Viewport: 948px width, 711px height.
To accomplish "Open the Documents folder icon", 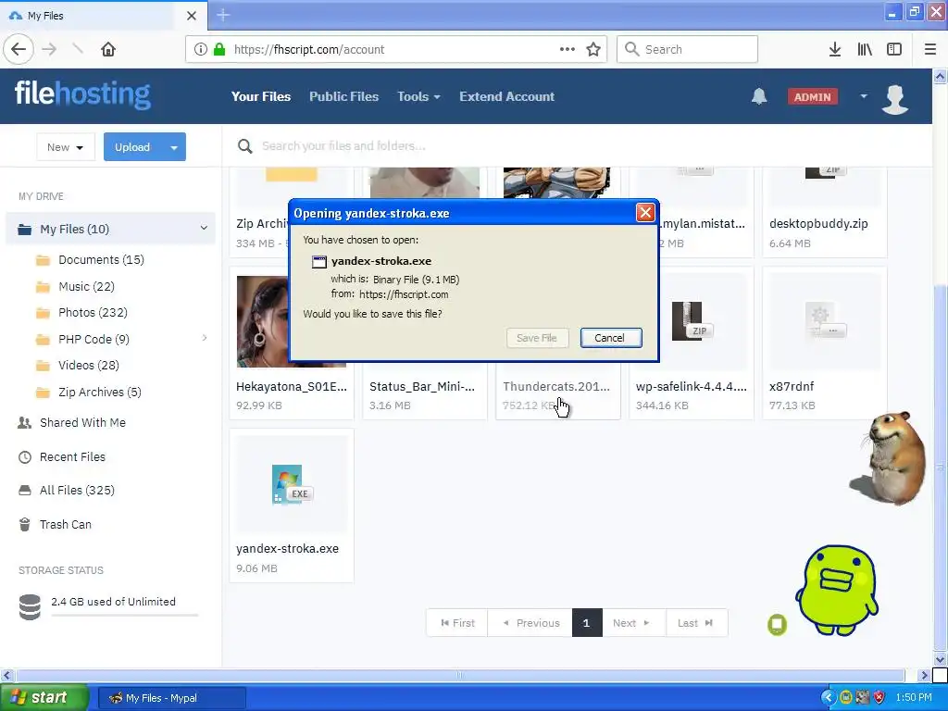I will 43,260.
